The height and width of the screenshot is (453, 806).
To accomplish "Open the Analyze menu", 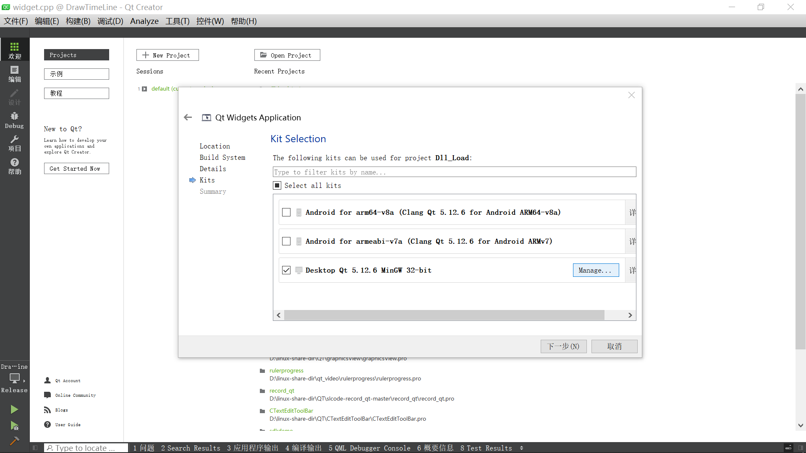I will [144, 21].
